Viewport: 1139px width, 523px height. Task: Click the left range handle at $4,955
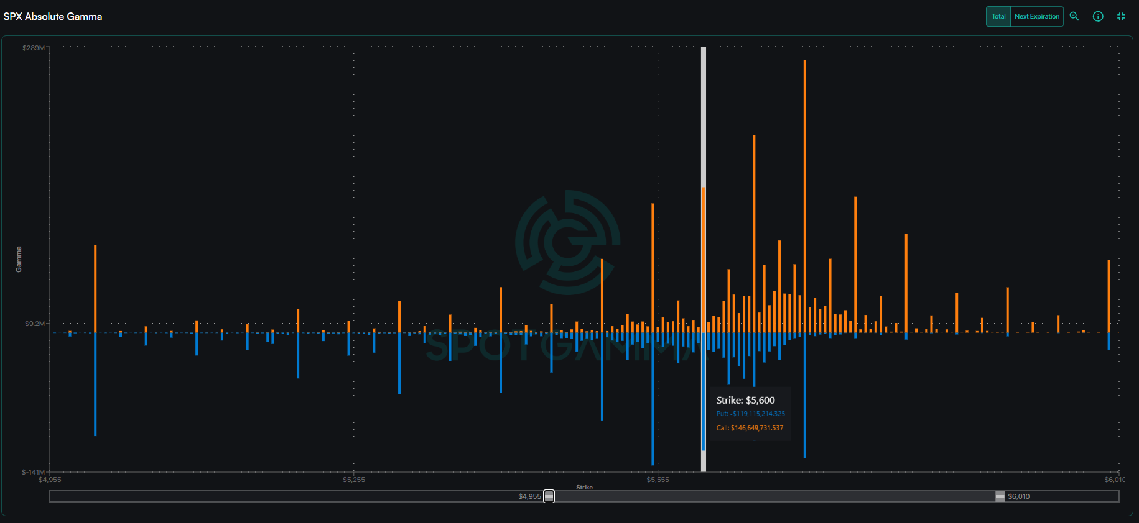click(549, 496)
